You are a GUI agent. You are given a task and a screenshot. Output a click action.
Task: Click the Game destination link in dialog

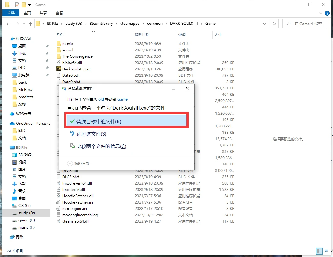tap(122, 99)
